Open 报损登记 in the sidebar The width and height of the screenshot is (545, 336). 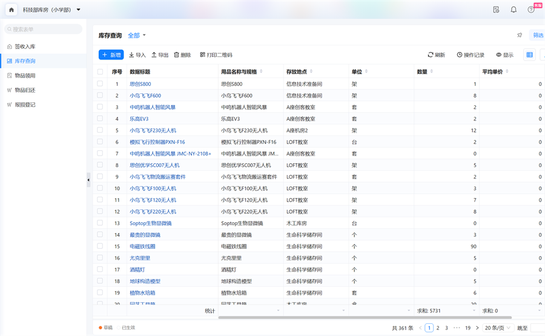(44, 105)
